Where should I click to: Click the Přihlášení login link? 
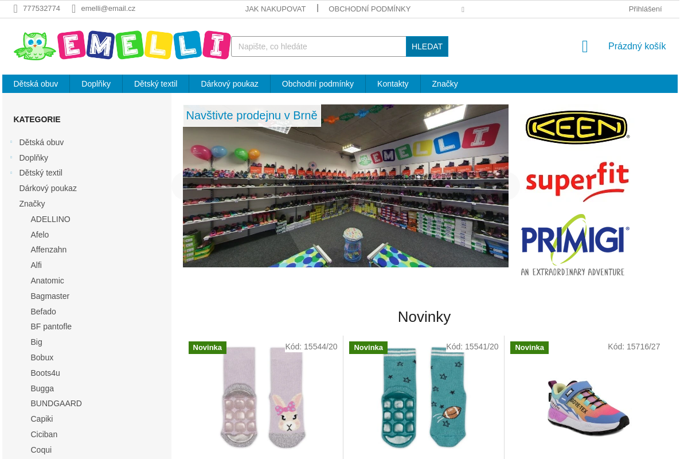645,9
